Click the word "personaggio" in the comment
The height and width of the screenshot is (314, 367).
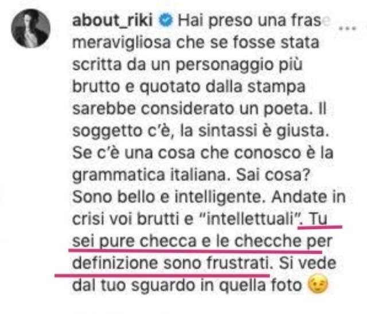(x=224, y=65)
